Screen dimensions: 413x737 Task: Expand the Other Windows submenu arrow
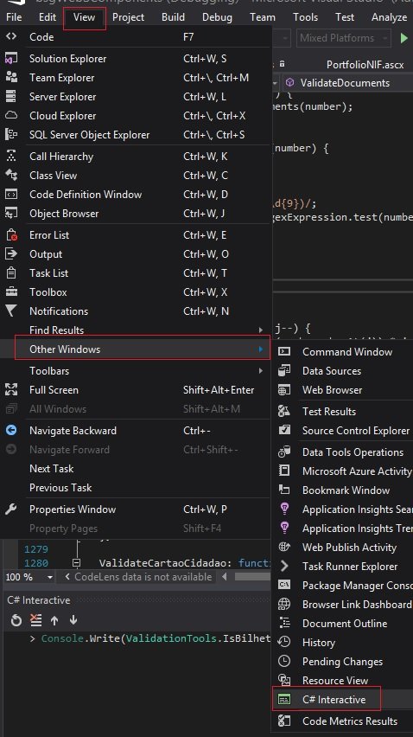[260, 349]
